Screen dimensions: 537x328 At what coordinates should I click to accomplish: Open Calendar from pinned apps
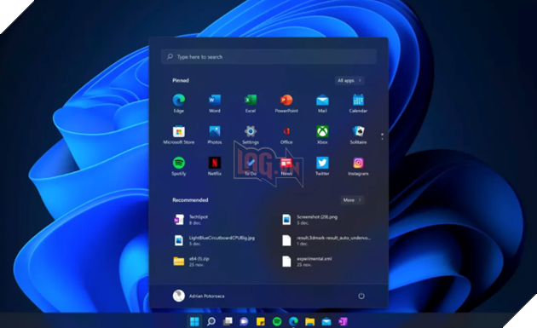click(x=358, y=103)
